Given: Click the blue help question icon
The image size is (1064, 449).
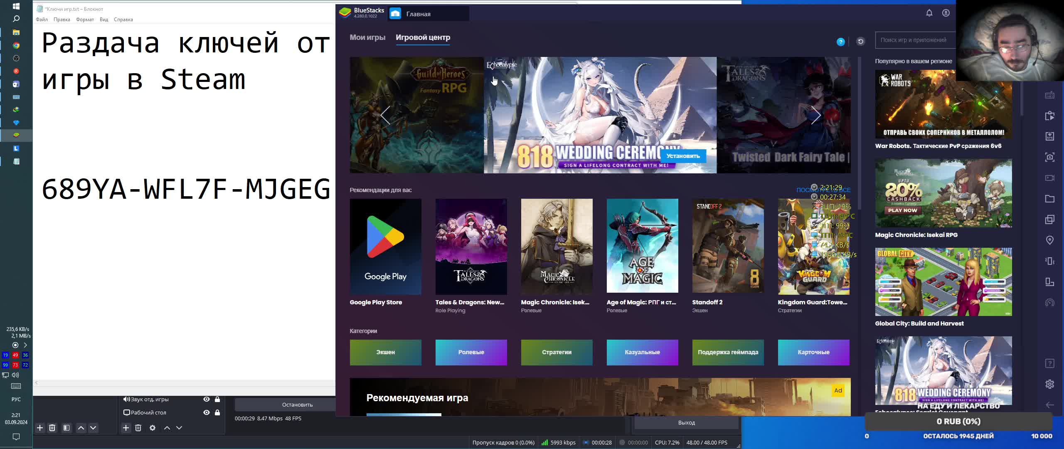Looking at the screenshot, I should point(840,42).
